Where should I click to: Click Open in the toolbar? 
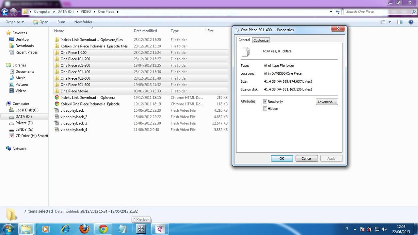tap(41, 22)
